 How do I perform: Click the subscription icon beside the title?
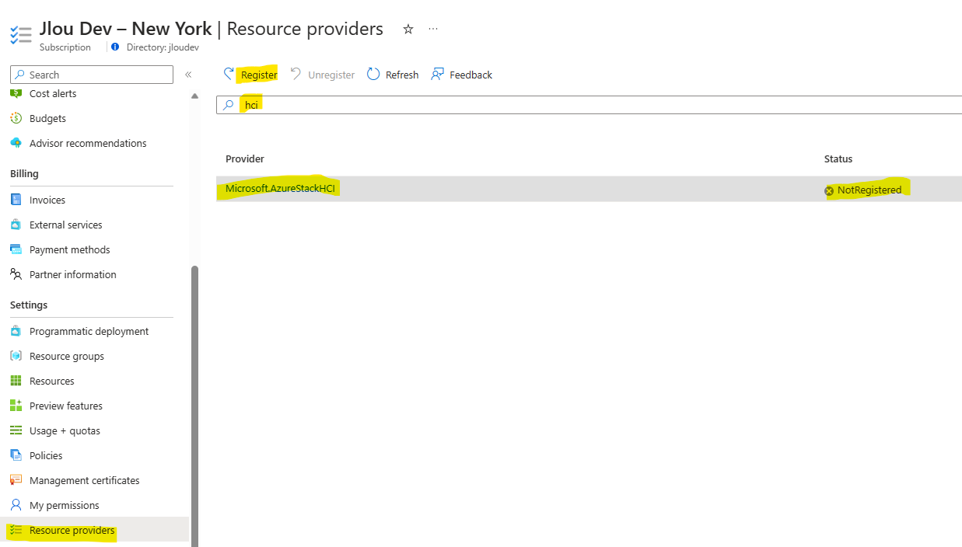click(20, 34)
